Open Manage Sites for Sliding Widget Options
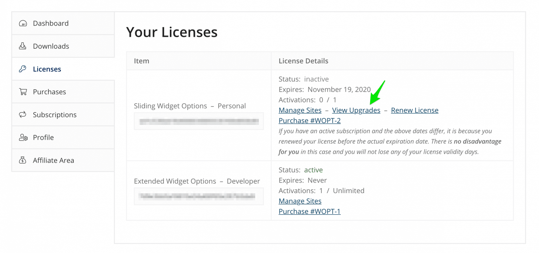 click(300, 110)
